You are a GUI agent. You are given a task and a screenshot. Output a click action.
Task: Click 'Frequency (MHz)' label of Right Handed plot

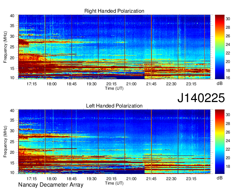tap(5, 47)
